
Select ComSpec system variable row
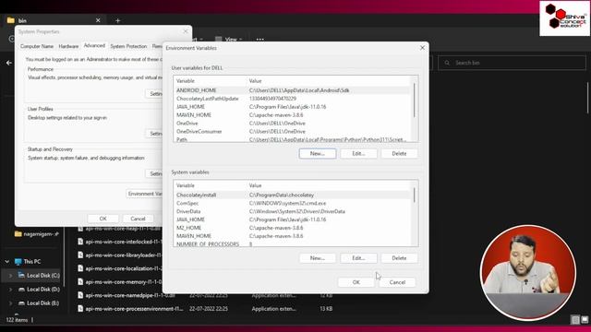click(x=293, y=203)
